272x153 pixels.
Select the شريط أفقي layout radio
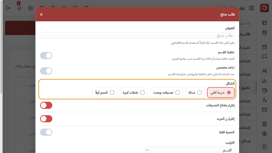click(221, 93)
